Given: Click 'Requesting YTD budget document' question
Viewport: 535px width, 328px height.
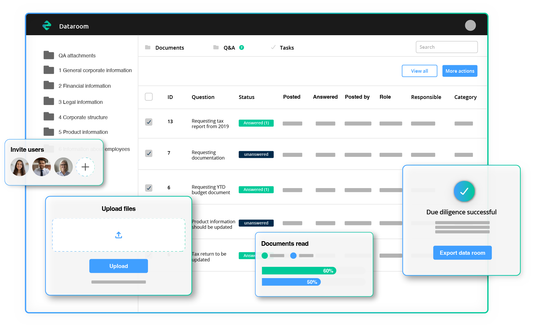Looking at the screenshot, I should pyautogui.click(x=211, y=190).
